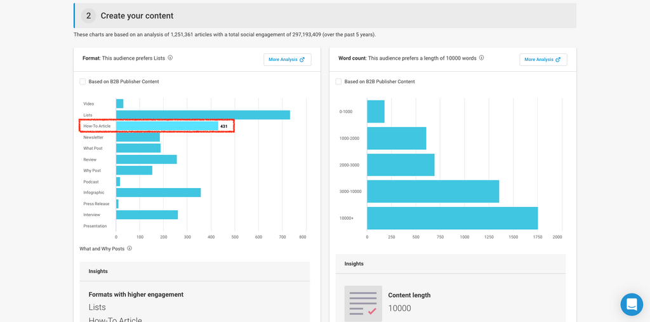
Task: Click external link icon in Format's More Analysis
Action: click(302, 60)
